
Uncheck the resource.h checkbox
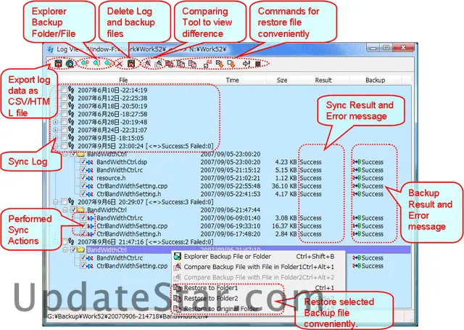click(x=83, y=178)
